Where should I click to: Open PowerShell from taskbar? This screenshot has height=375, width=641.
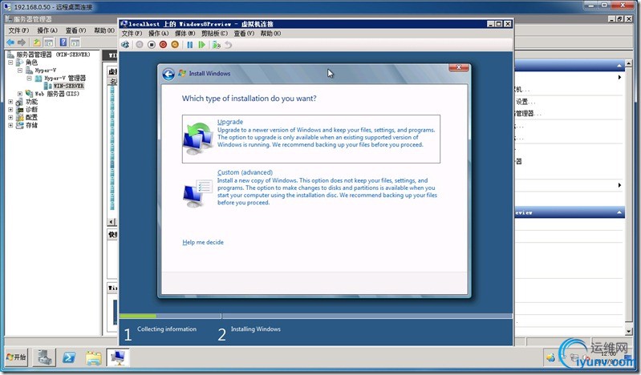[69, 357]
